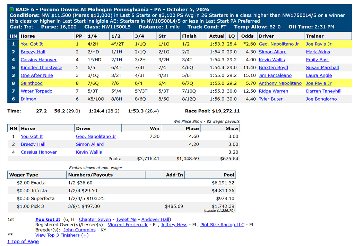This screenshot has width=355, height=246.
Task: Open Djimon horse link
Action: pos(28,99)
